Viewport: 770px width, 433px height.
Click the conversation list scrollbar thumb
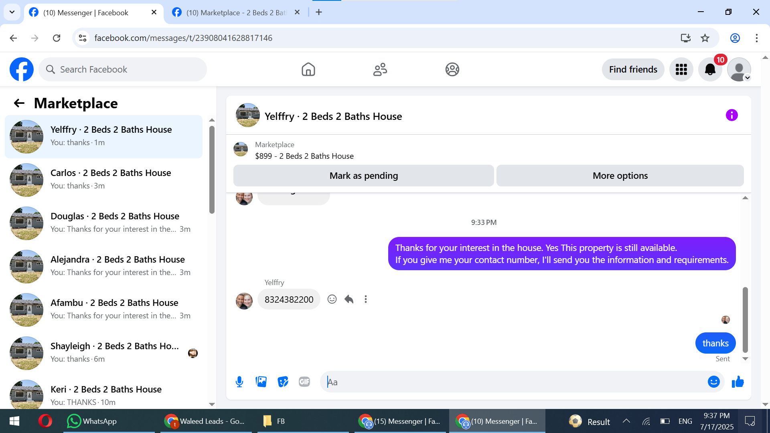tap(212, 170)
